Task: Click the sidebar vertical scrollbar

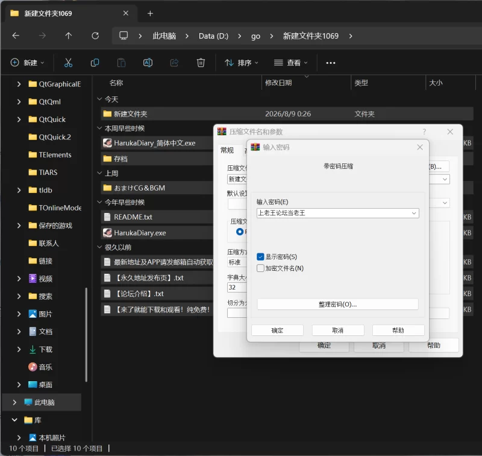Action: (86, 334)
